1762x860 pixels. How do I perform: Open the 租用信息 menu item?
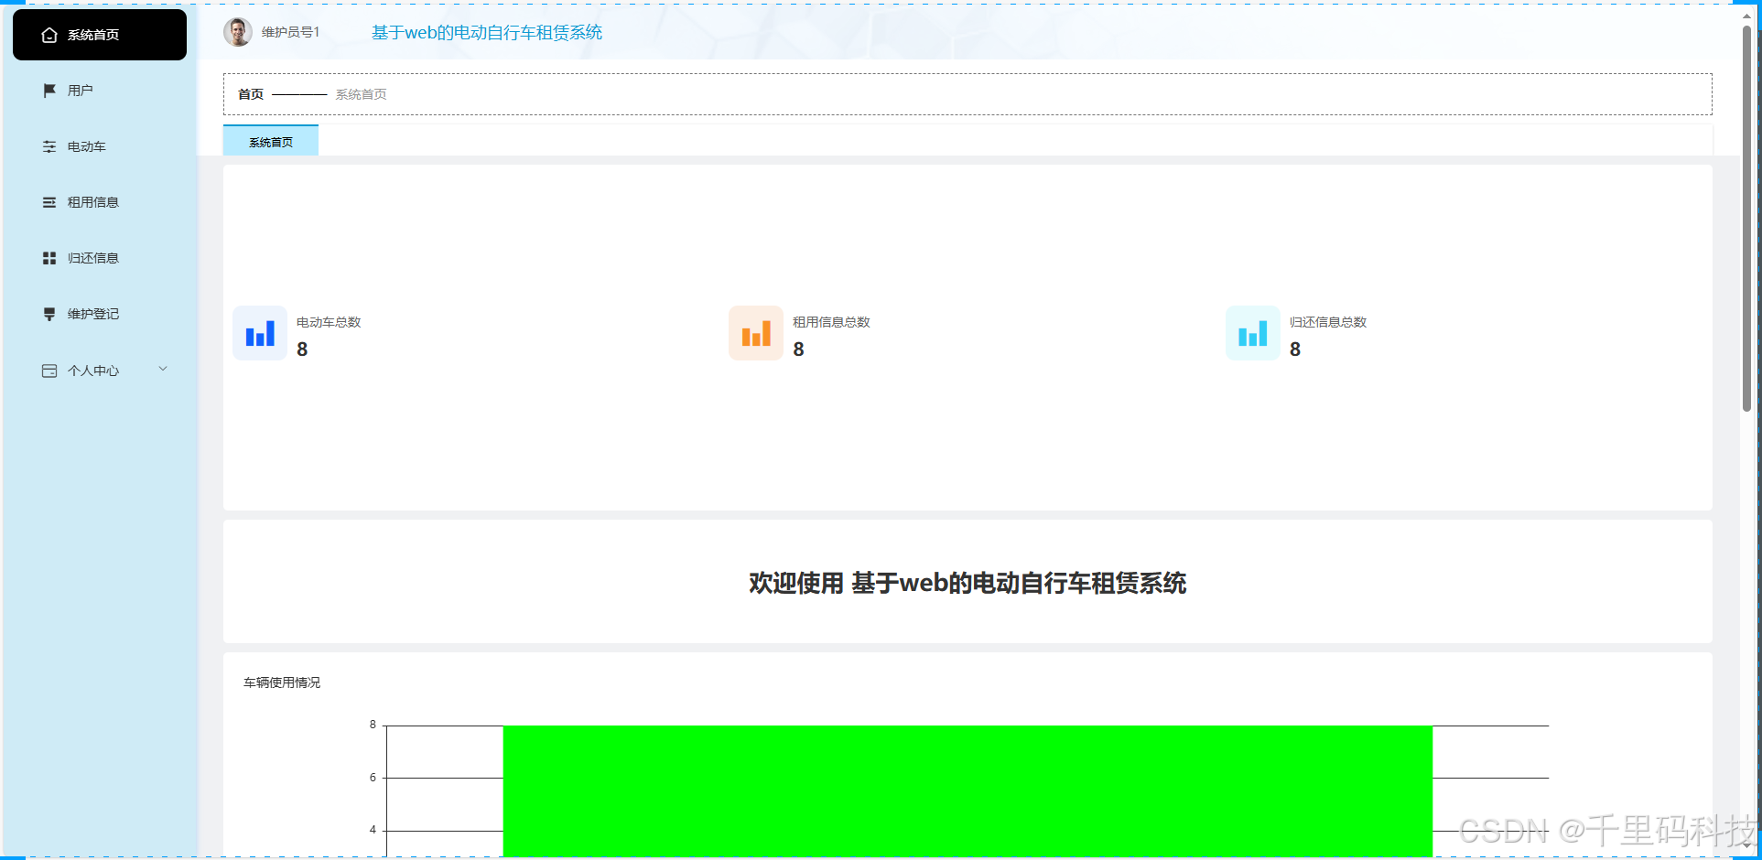click(x=100, y=202)
